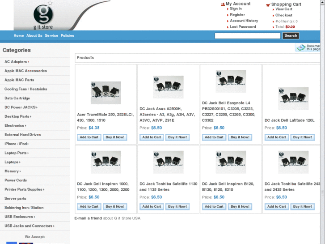Click the E-mail a friend link
325x244 pixels.
88,218
